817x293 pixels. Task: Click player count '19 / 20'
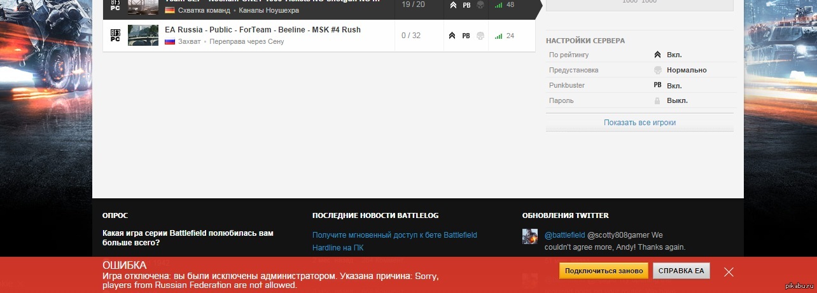pos(413,4)
